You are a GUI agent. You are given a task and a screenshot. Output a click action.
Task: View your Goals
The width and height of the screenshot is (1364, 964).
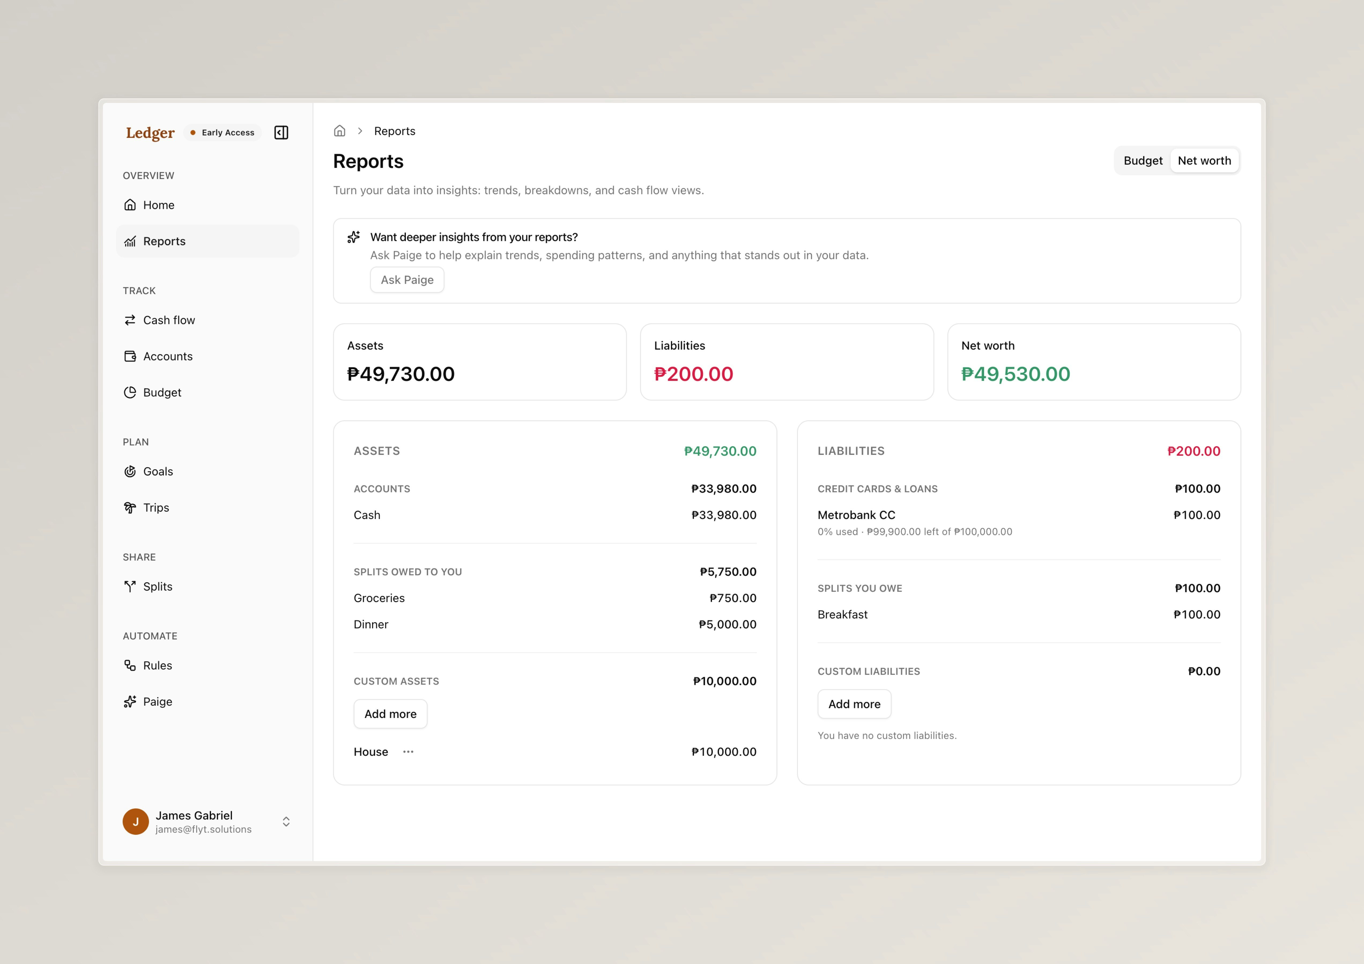coord(157,471)
